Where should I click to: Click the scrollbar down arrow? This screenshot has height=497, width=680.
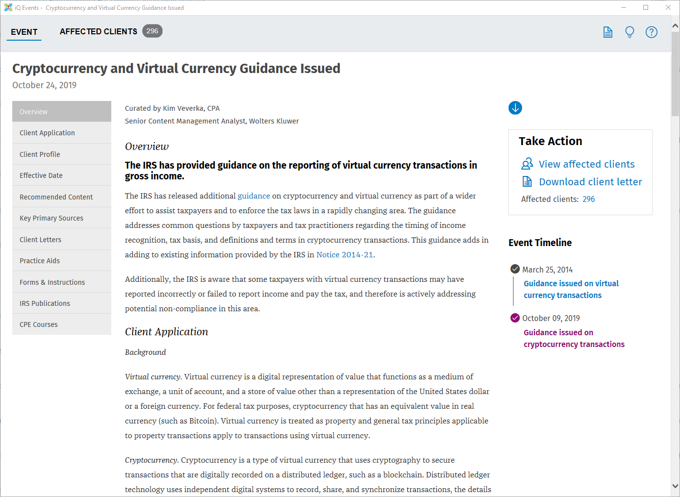pos(675,486)
